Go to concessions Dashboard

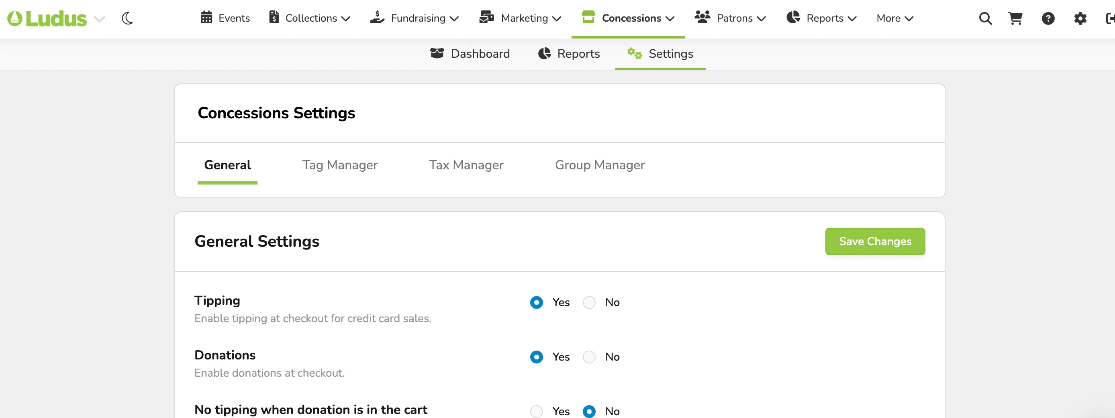pyautogui.click(x=470, y=54)
